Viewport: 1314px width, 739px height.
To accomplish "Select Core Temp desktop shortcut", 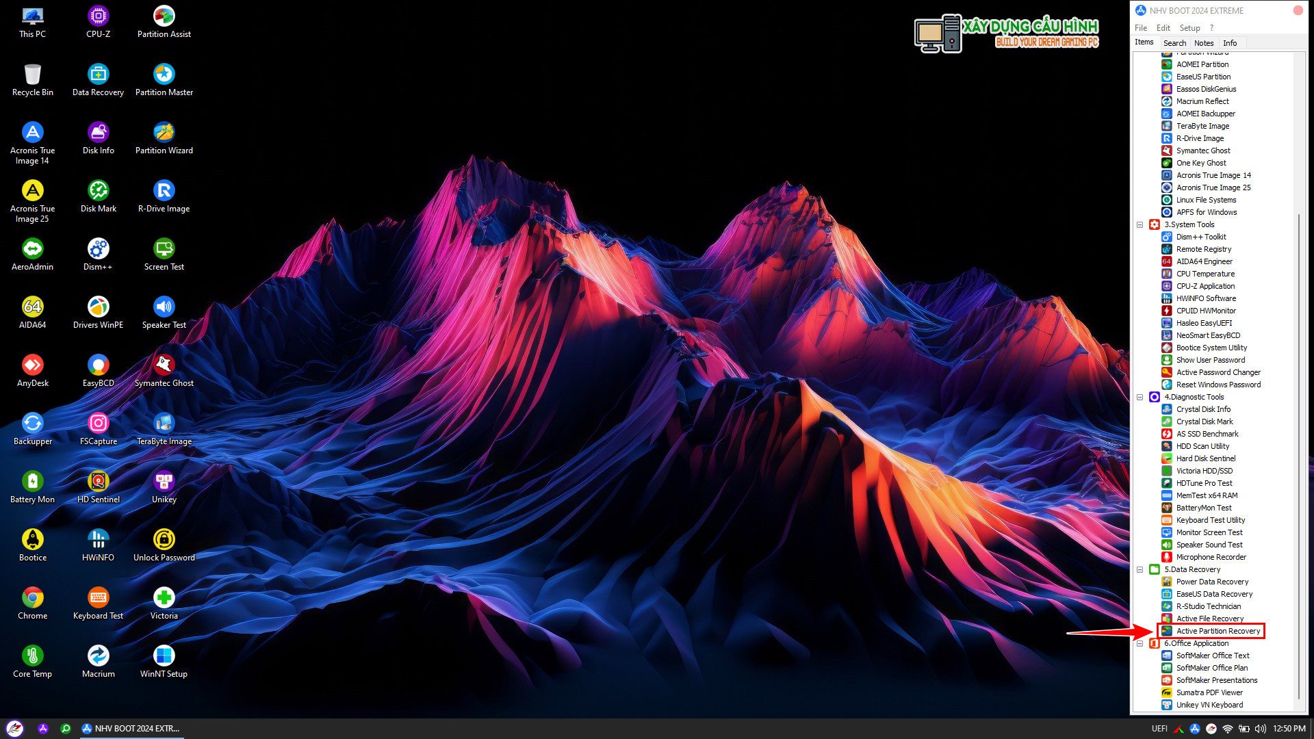I will [x=32, y=662].
